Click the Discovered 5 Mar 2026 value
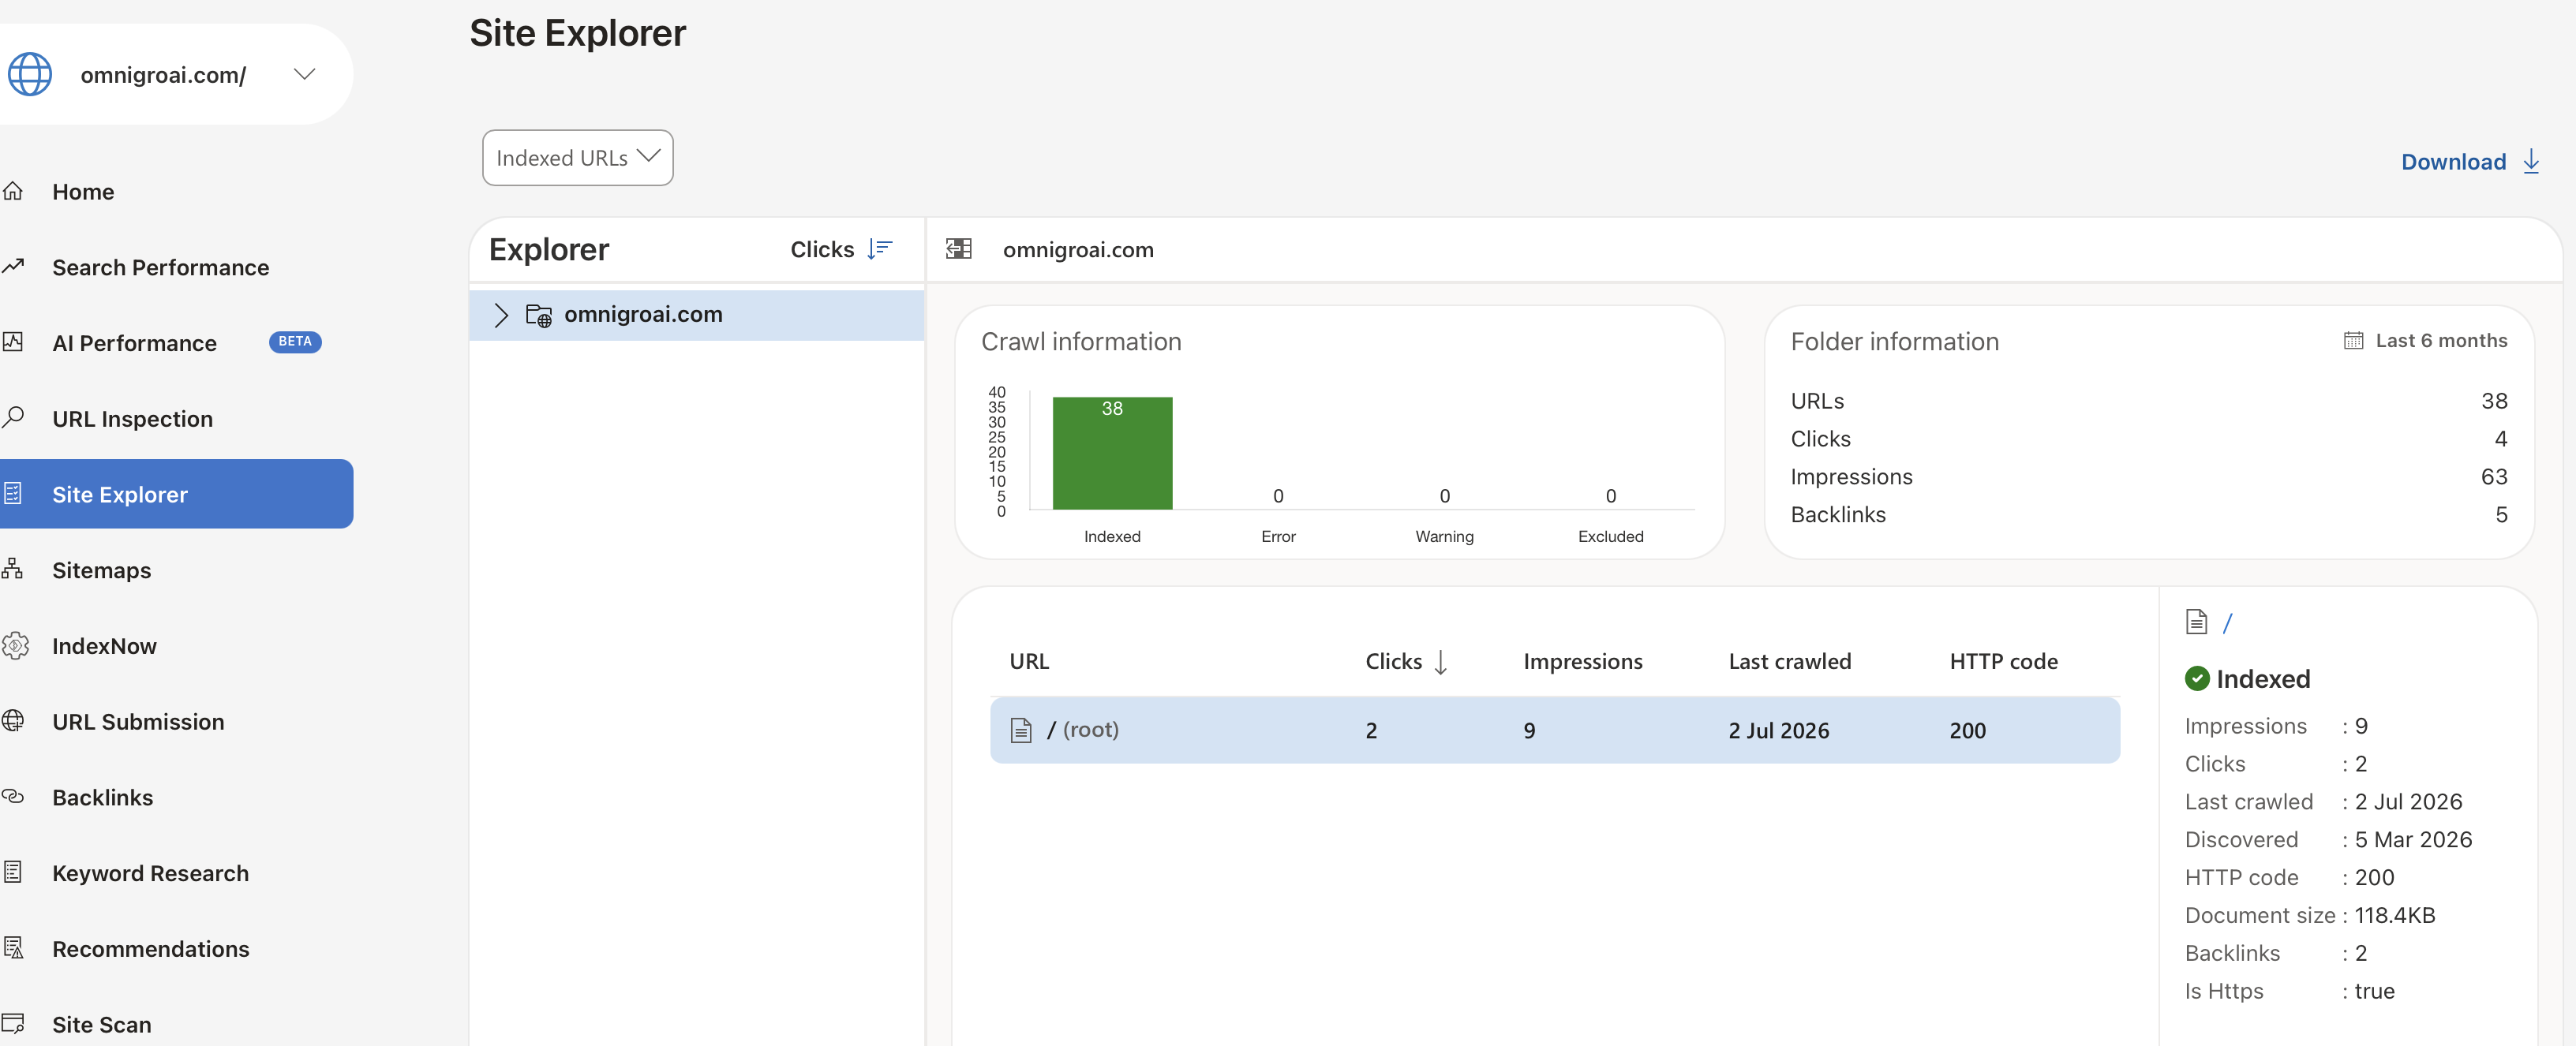This screenshot has width=2576, height=1046. [x=2413, y=840]
